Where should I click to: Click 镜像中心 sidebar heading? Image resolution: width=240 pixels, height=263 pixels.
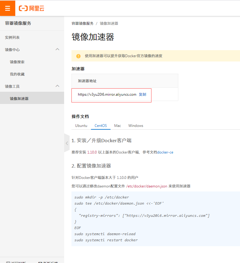click(12, 50)
